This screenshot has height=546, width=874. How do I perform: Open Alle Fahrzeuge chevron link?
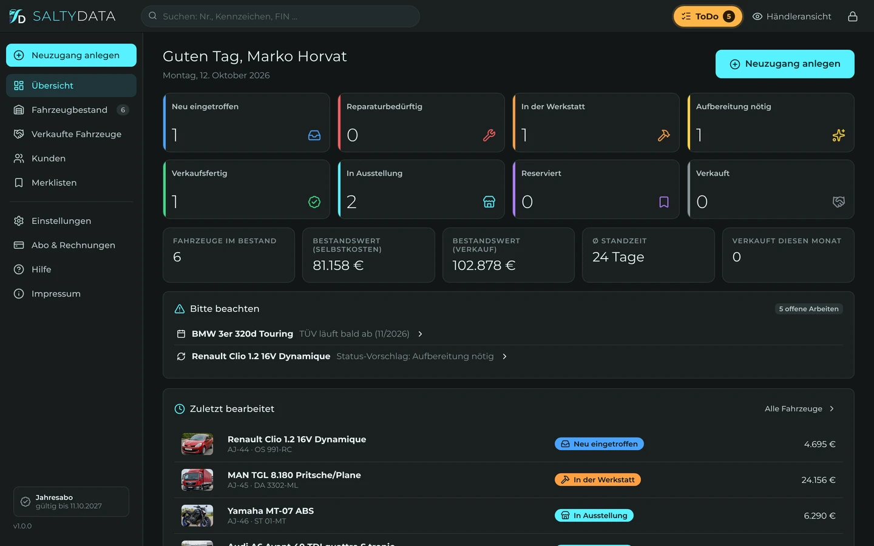click(801, 409)
